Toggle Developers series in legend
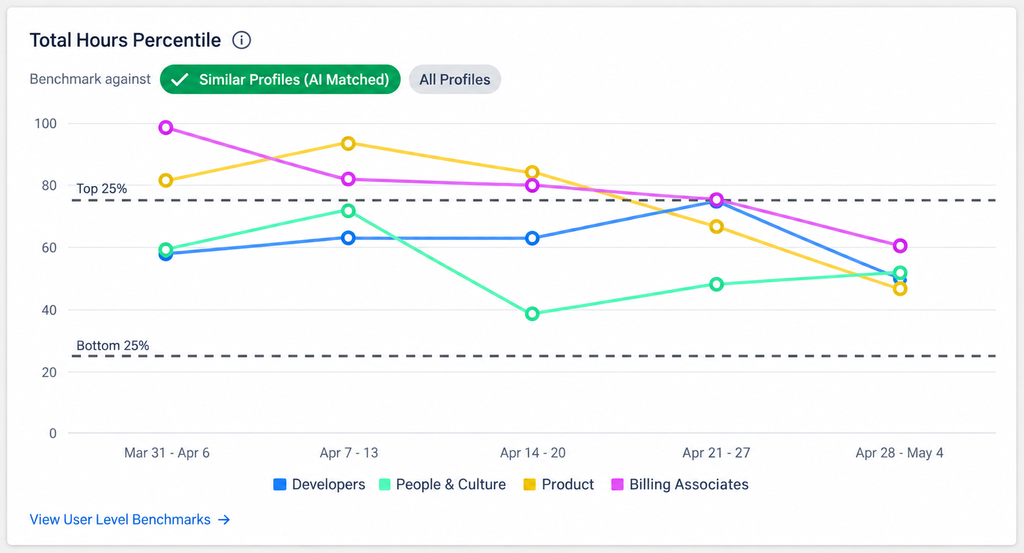This screenshot has height=553, width=1024. click(319, 485)
